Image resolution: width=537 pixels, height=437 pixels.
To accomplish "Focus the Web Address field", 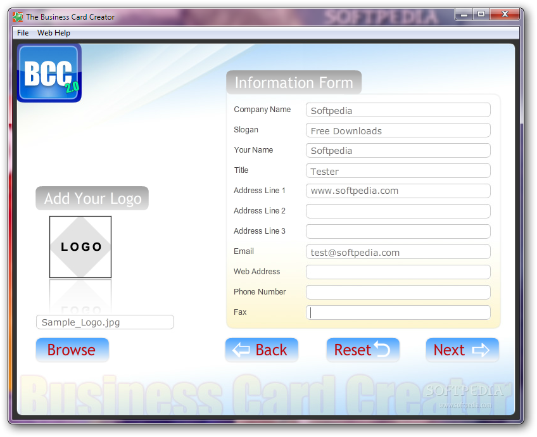I will (398, 272).
